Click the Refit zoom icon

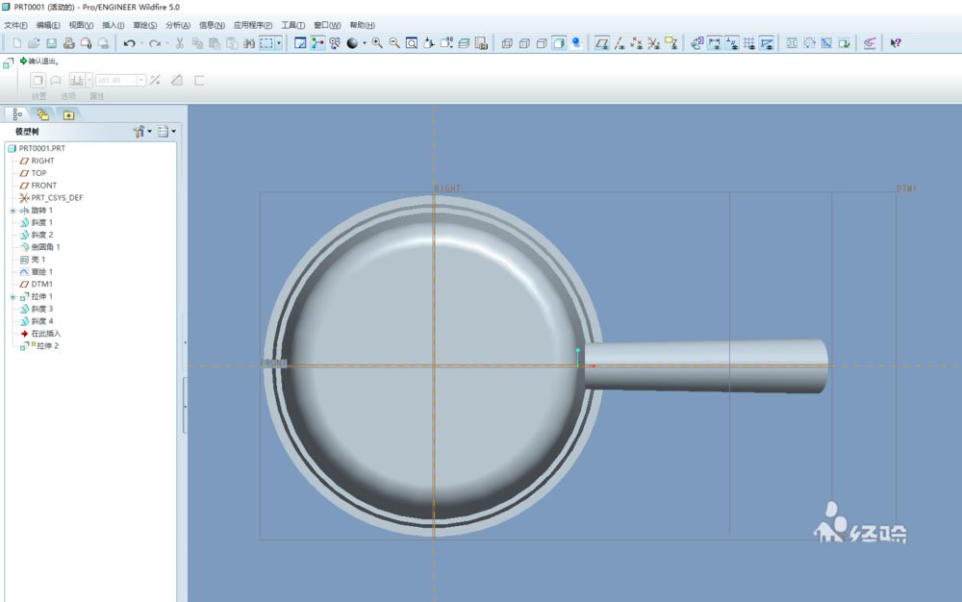pyautogui.click(x=412, y=43)
